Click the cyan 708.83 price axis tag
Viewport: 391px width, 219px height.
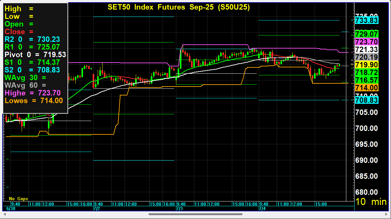tap(367, 100)
